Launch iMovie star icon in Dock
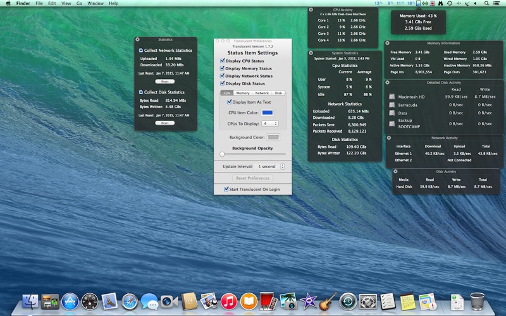The width and height of the screenshot is (506, 316). pyautogui.click(x=308, y=301)
